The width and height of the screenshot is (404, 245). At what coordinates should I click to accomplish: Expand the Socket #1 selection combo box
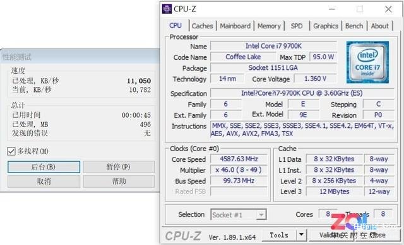pyautogui.click(x=239, y=215)
